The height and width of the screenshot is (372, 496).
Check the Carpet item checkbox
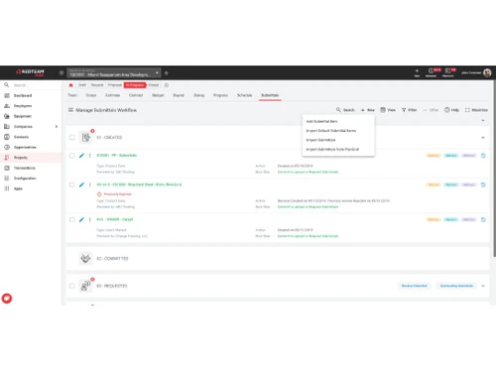[72, 219]
